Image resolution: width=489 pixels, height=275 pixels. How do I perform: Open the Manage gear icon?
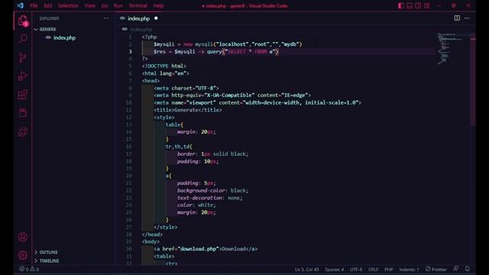(23, 255)
